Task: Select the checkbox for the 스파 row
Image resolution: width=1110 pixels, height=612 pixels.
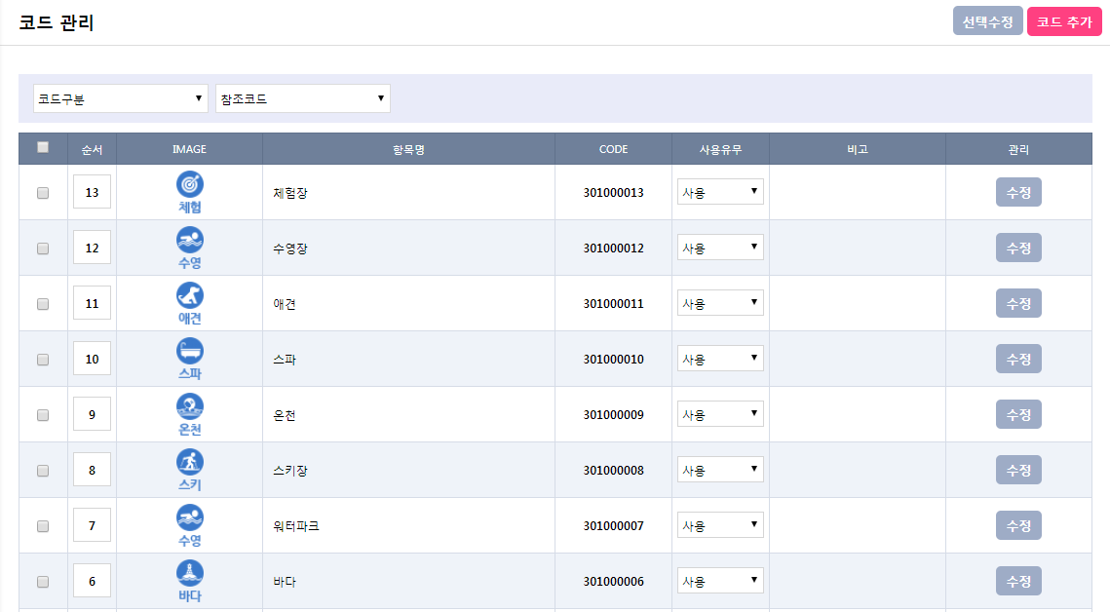Action: tap(43, 360)
